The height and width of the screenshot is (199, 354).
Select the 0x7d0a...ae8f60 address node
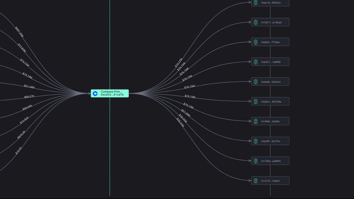point(271,161)
